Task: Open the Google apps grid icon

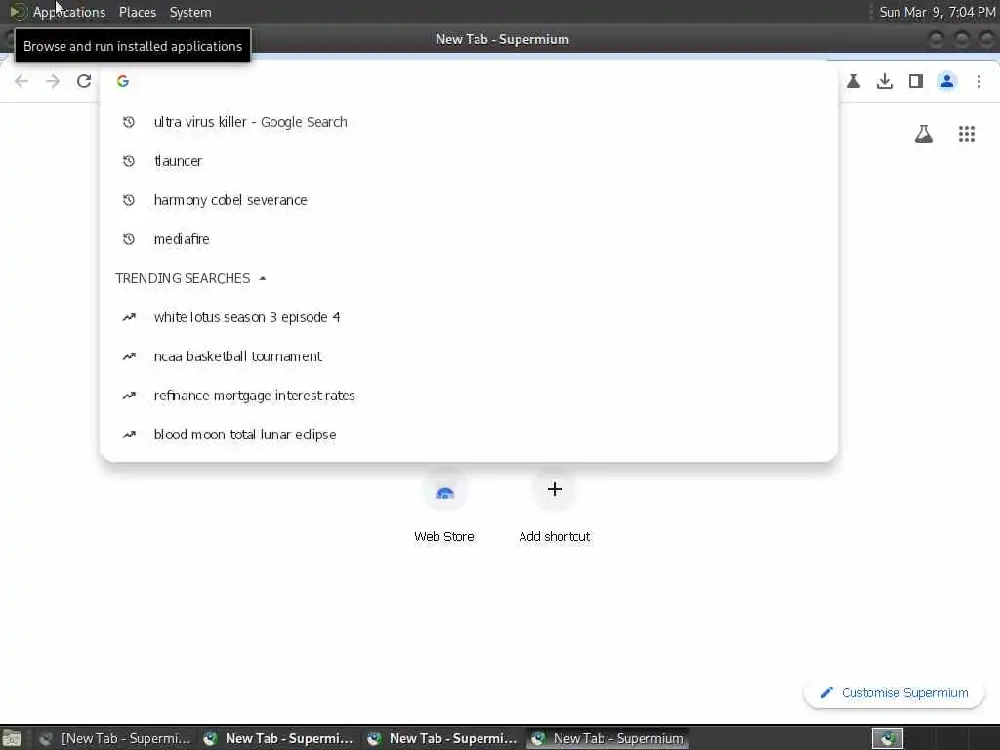Action: pyautogui.click(x=967, y=134)
